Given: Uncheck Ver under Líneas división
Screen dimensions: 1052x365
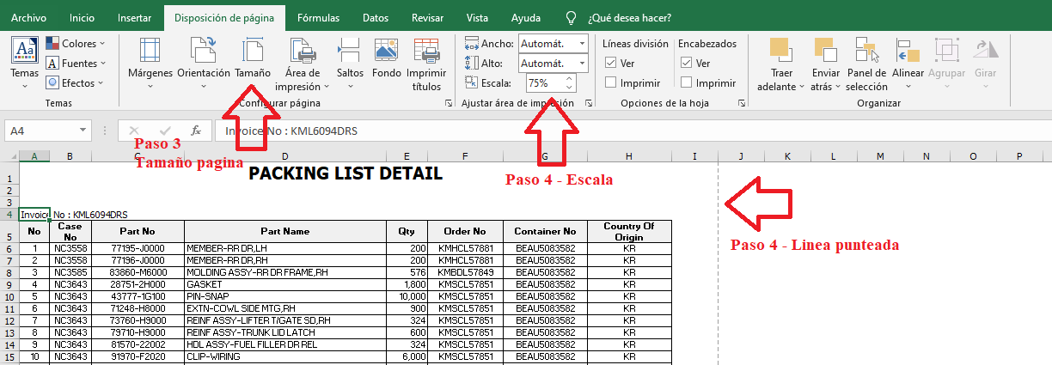Looking at the screenshot, I should coord(611,63).
